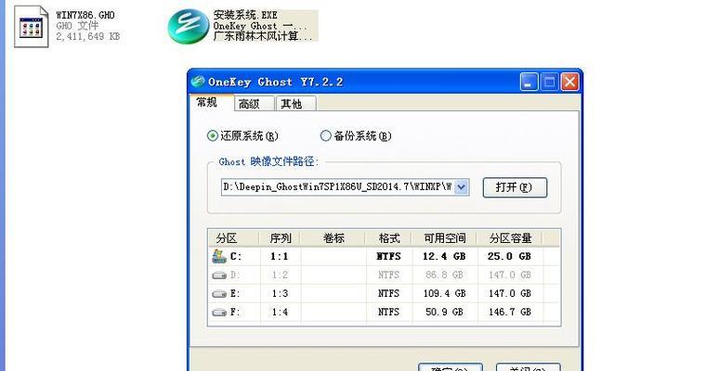Select the 还原系统(R) radio button
Image resolution: width=719 pixels, height=371 pixels.
click(x=213, y=135)
